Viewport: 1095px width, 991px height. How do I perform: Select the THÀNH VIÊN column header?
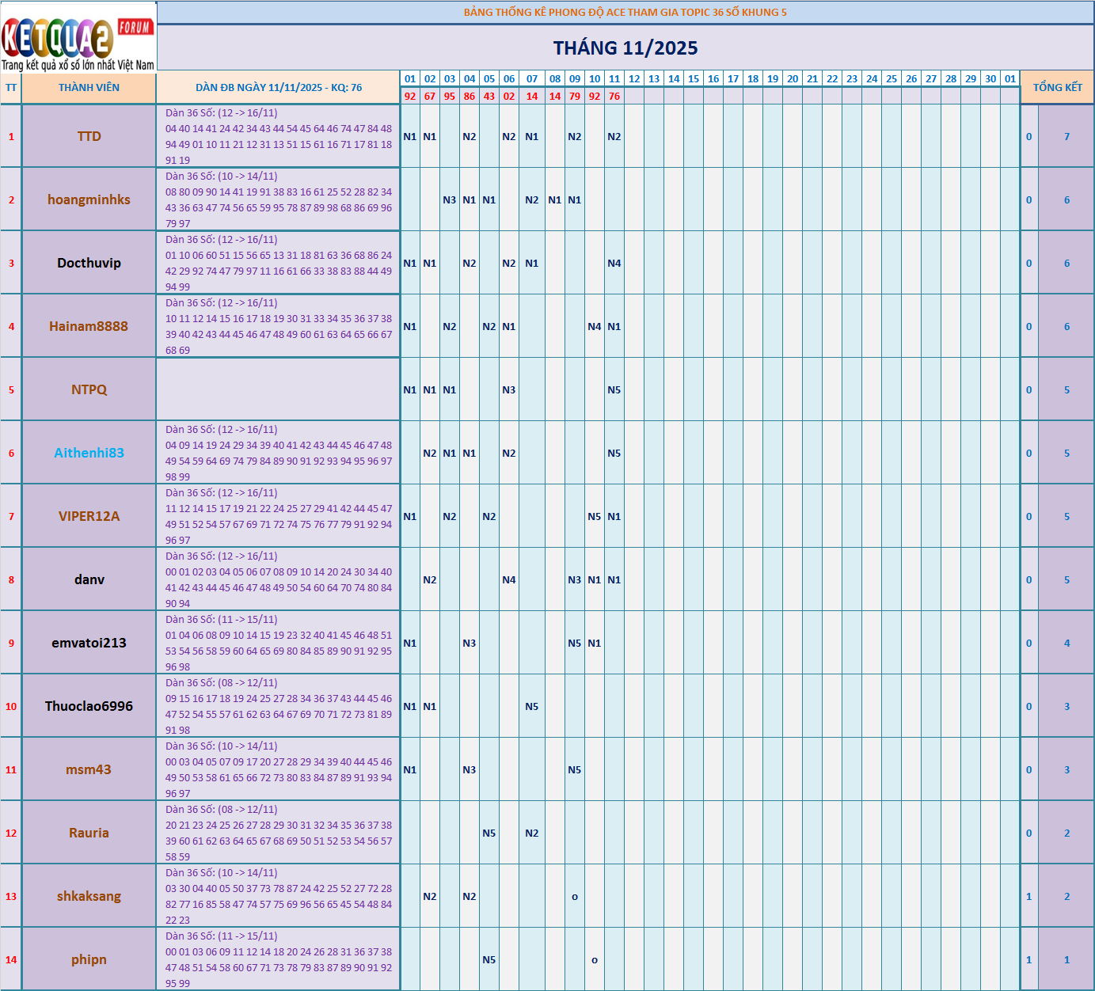click(89, 88)
